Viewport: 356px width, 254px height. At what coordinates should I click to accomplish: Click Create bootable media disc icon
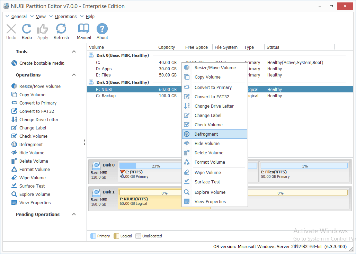(14, 63)
